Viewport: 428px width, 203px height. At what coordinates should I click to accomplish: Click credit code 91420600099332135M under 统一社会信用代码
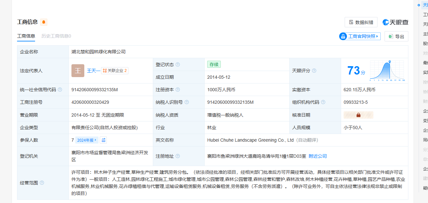click(x=95, y=90)
